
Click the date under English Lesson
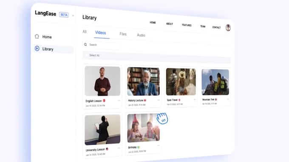coord(95,106)
